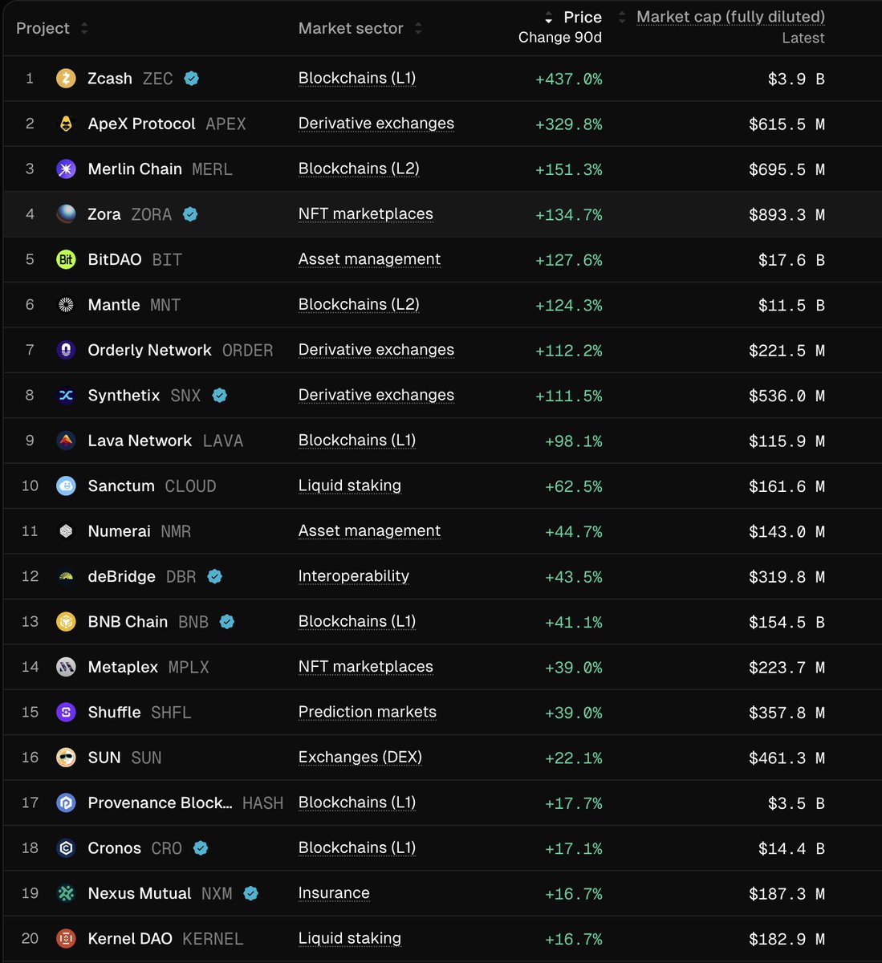Click the Price column header label
This screenshot has width=882, height=963.
pyautogui.click(x=582, y=18)
